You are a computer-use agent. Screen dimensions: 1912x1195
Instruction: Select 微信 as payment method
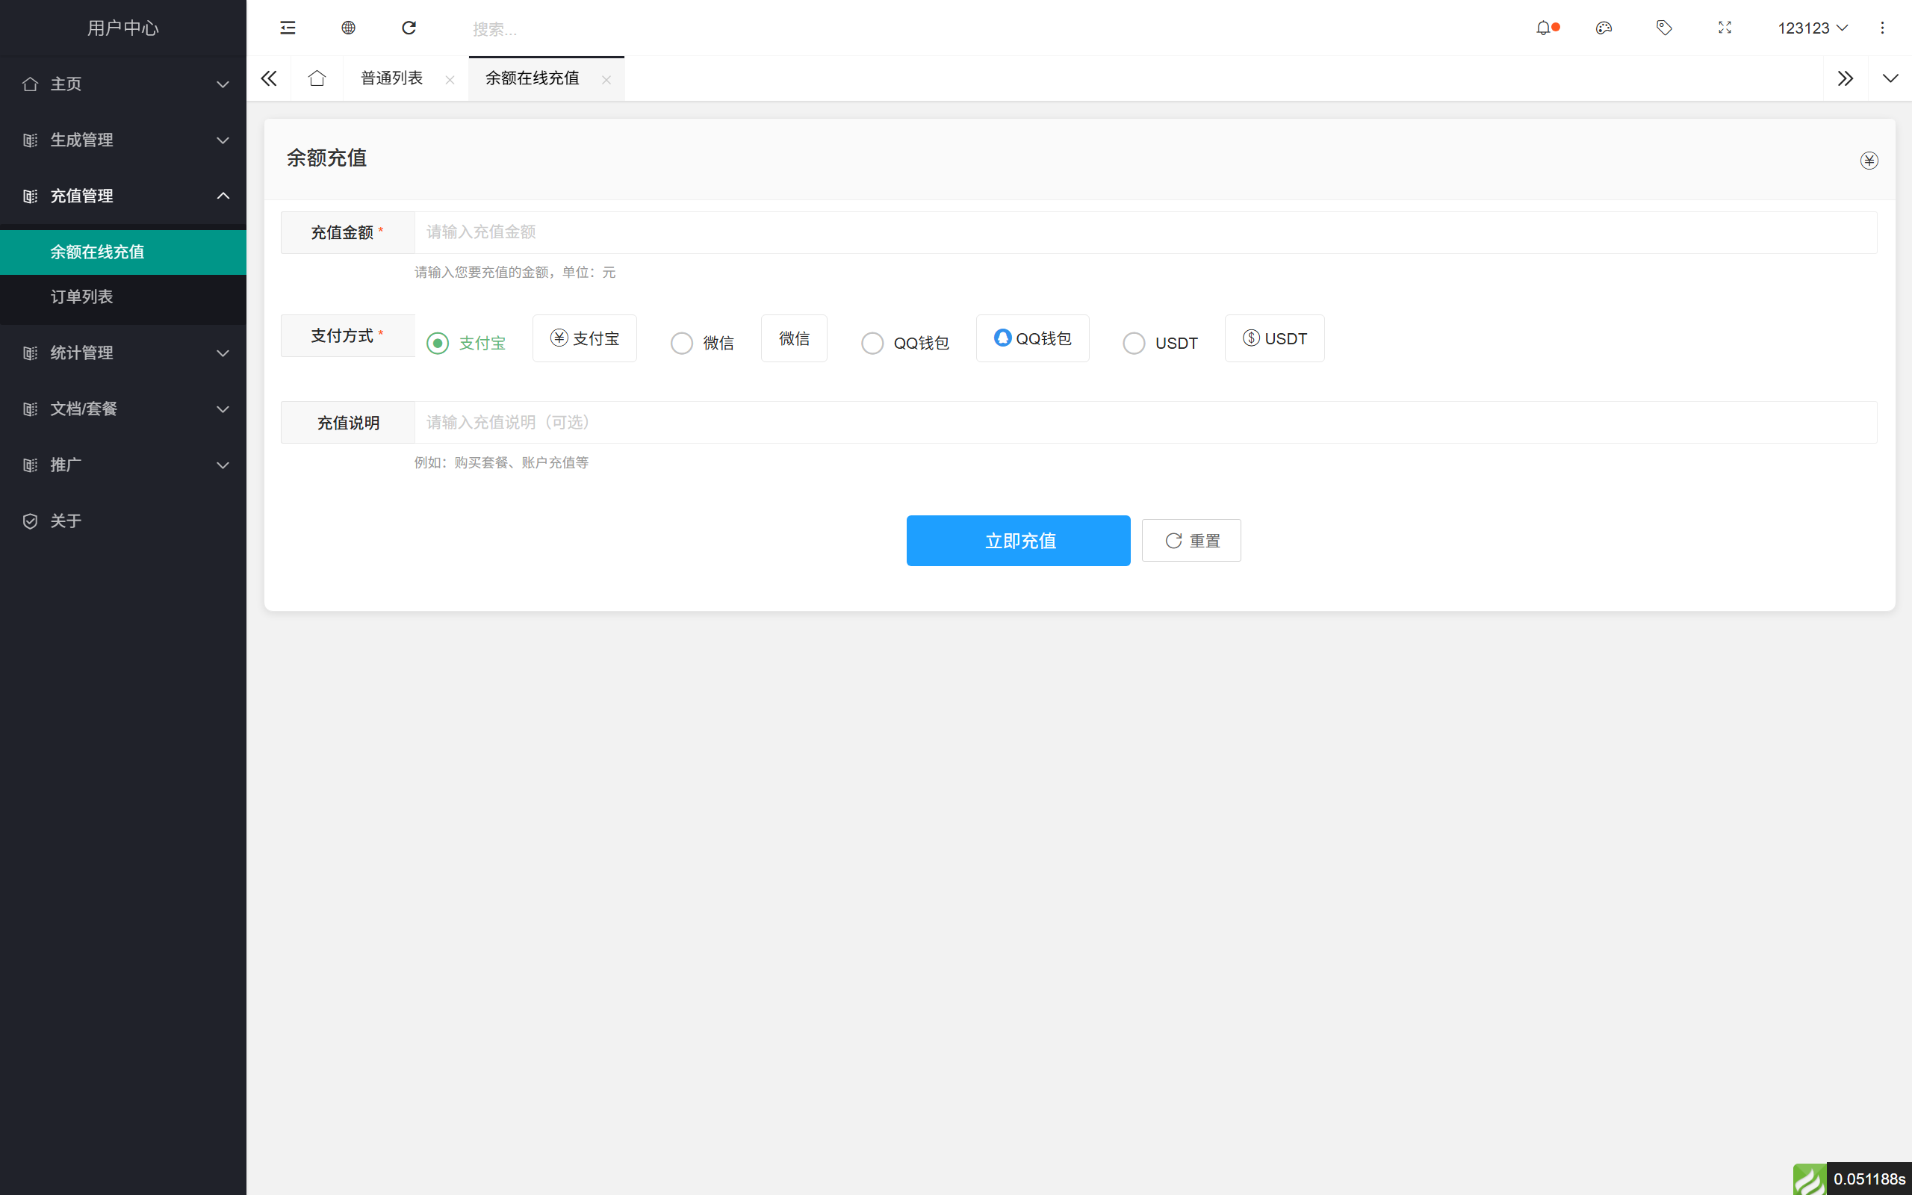click(x=681, y=343)
